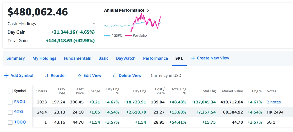Click the plus icon for Create New View
Screen dimensions: 293x132
[193, 58]
